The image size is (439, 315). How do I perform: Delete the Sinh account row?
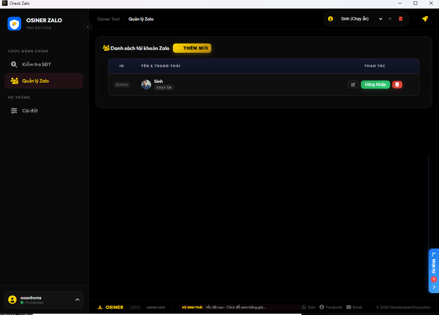397,85
